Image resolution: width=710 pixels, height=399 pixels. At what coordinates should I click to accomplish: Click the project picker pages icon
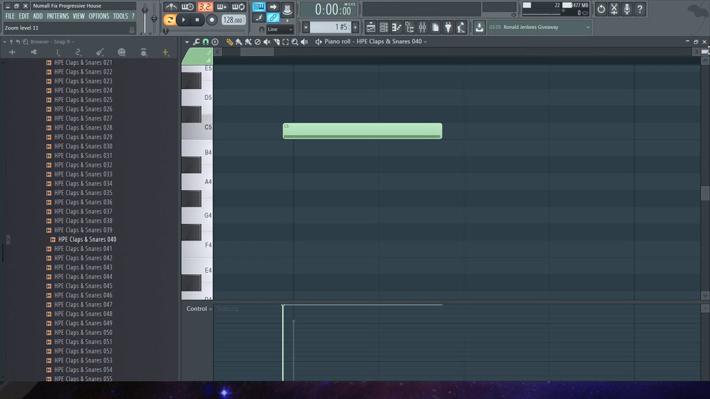click(x=435, y=27)
